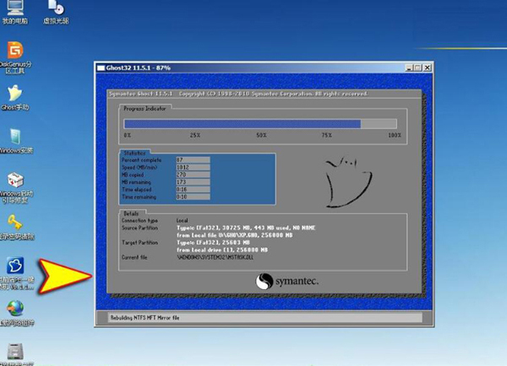The image size is (507, 366).
Task: Click the Ghost mascot drawing
Action: [348, 181]
